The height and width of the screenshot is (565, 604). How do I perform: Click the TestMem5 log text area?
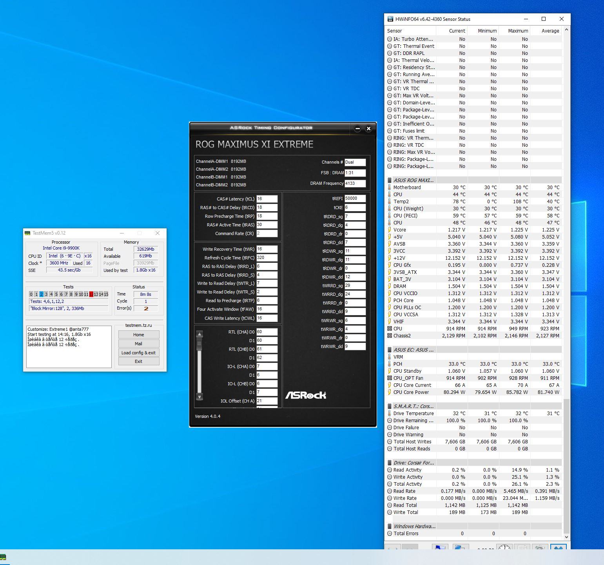69,346
